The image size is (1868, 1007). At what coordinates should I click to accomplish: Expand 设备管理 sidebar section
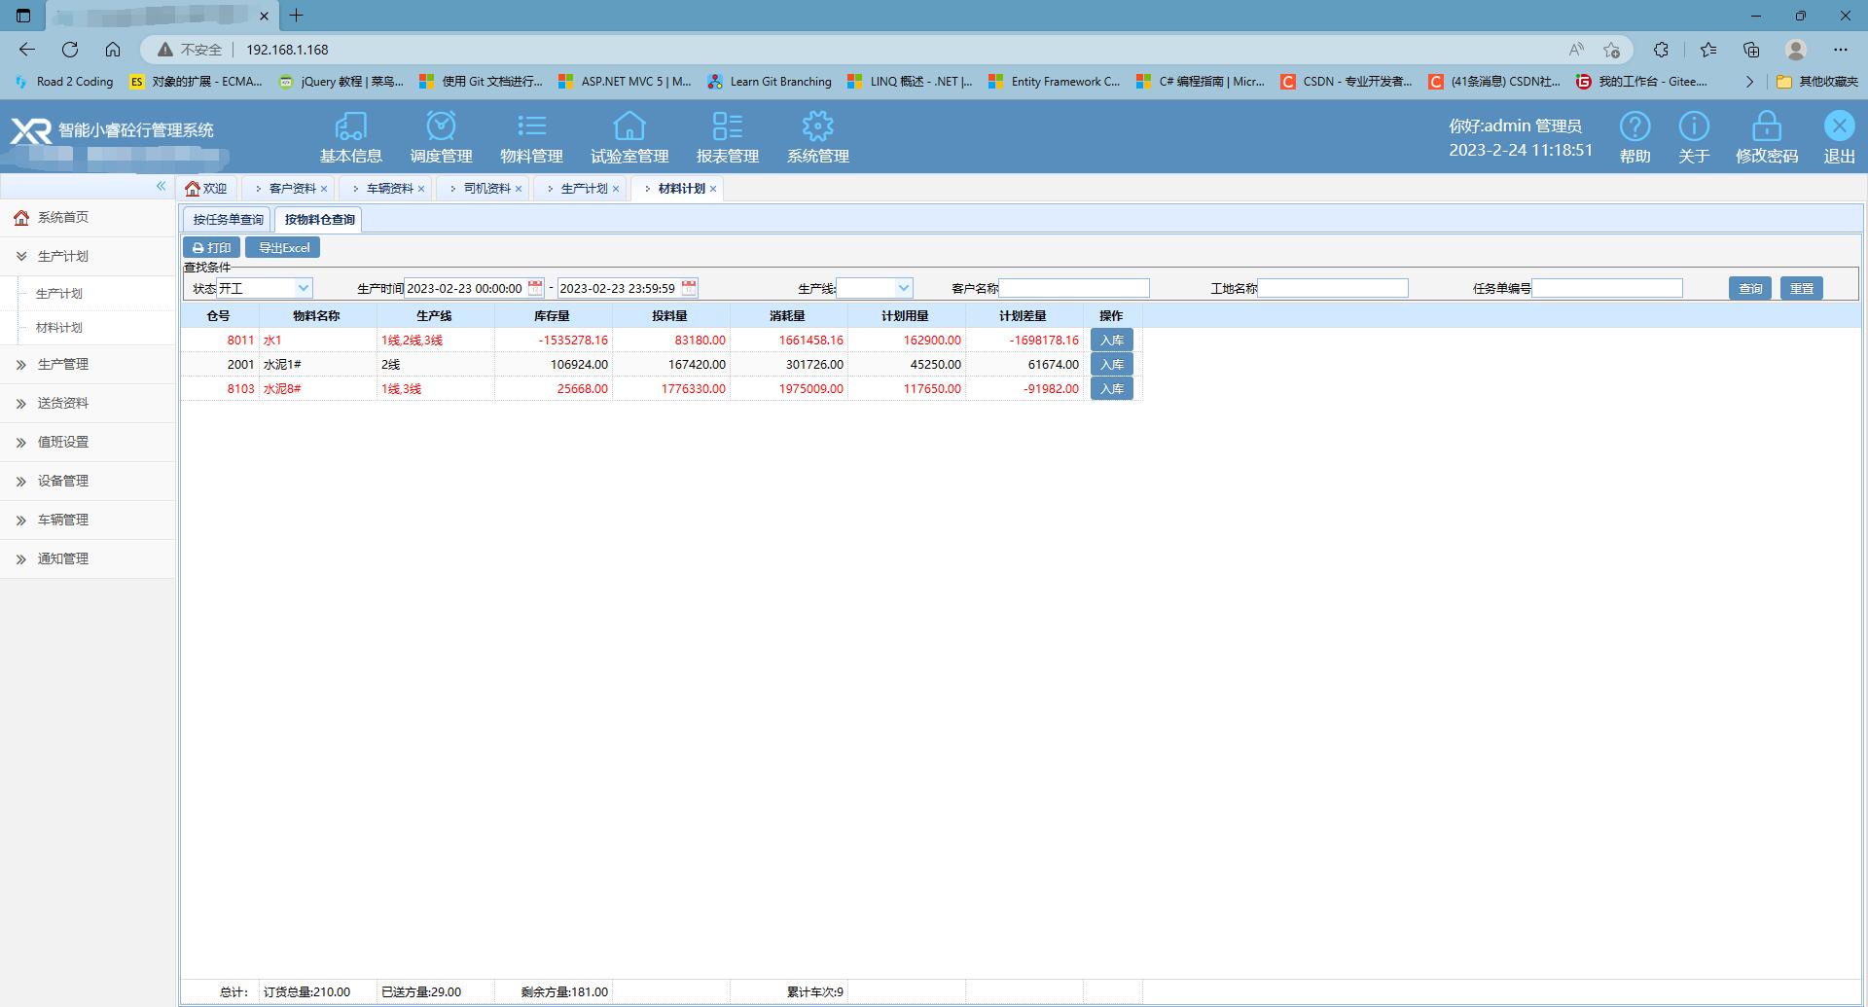coord(88,481)
